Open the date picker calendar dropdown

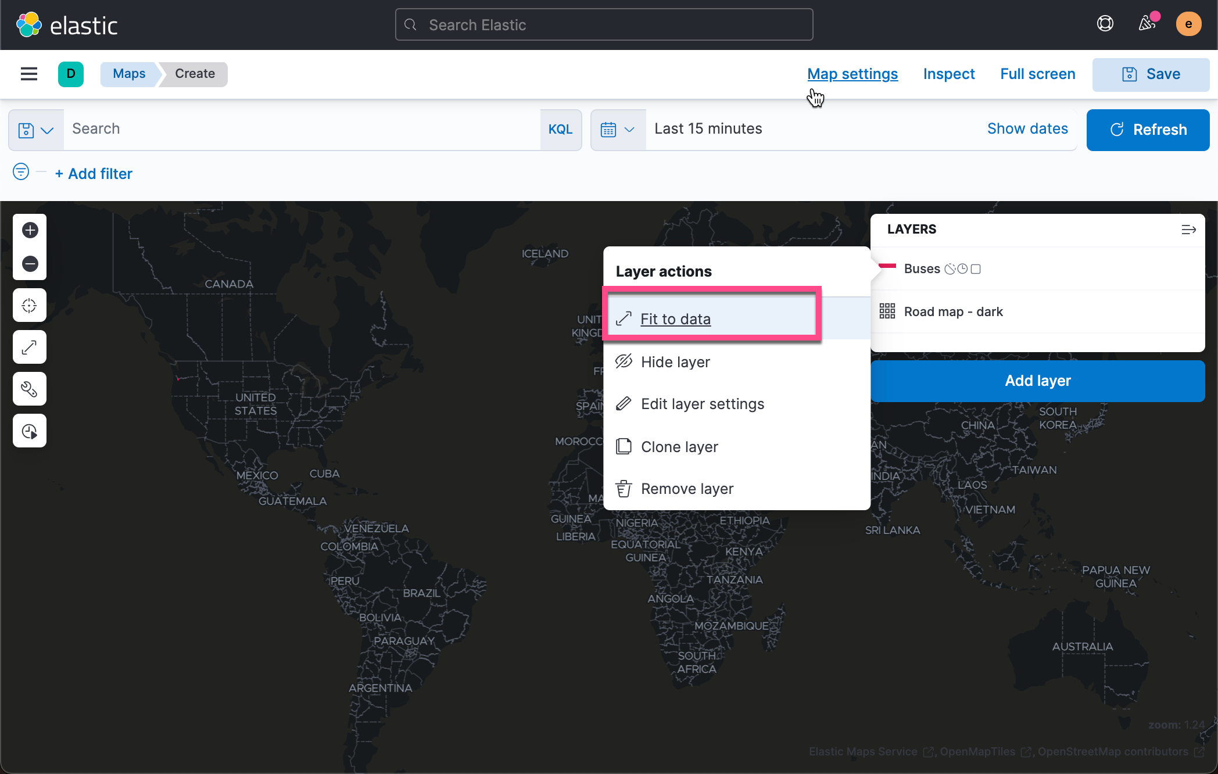[618, 129]
